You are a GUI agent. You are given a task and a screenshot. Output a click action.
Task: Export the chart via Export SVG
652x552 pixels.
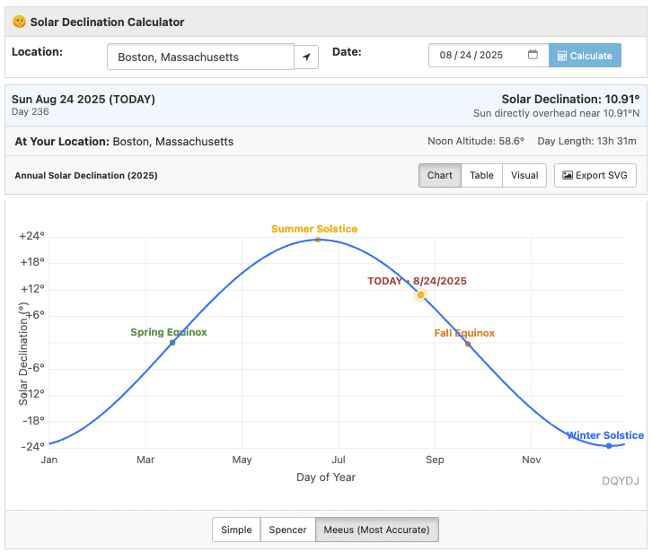[595, 175]
